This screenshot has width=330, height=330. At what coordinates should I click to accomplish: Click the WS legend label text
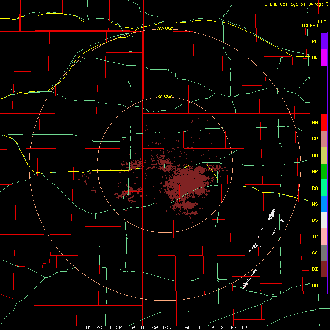[315, 204]
